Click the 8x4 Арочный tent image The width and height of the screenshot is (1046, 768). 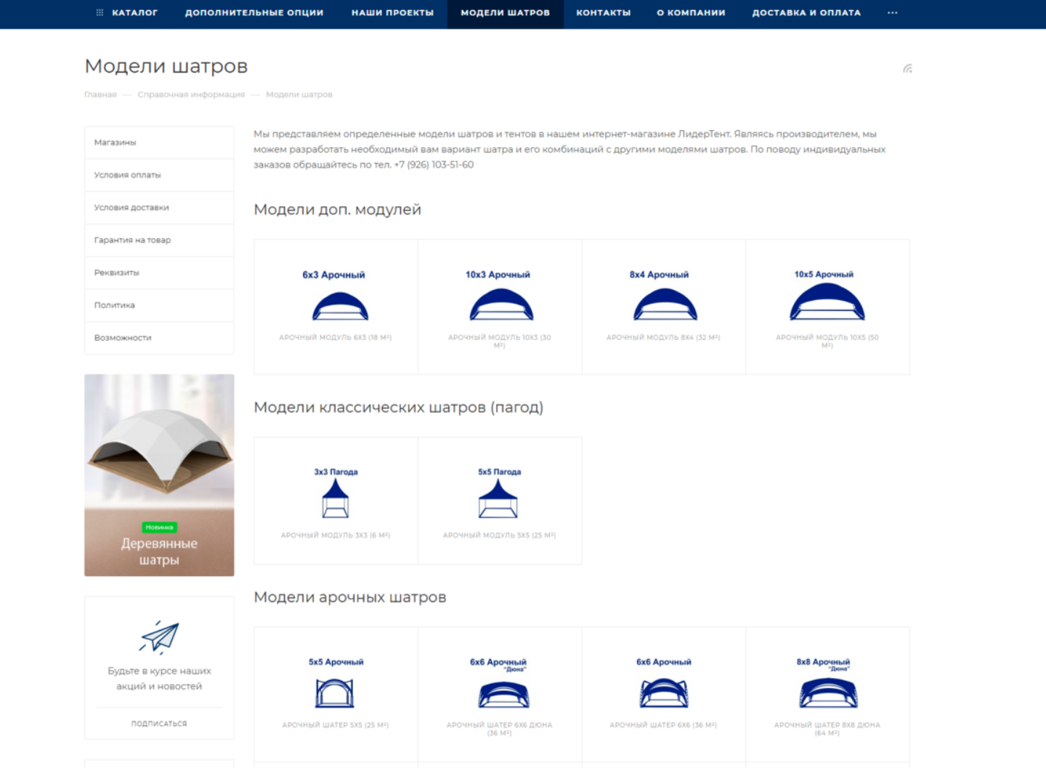coord(663,296)
